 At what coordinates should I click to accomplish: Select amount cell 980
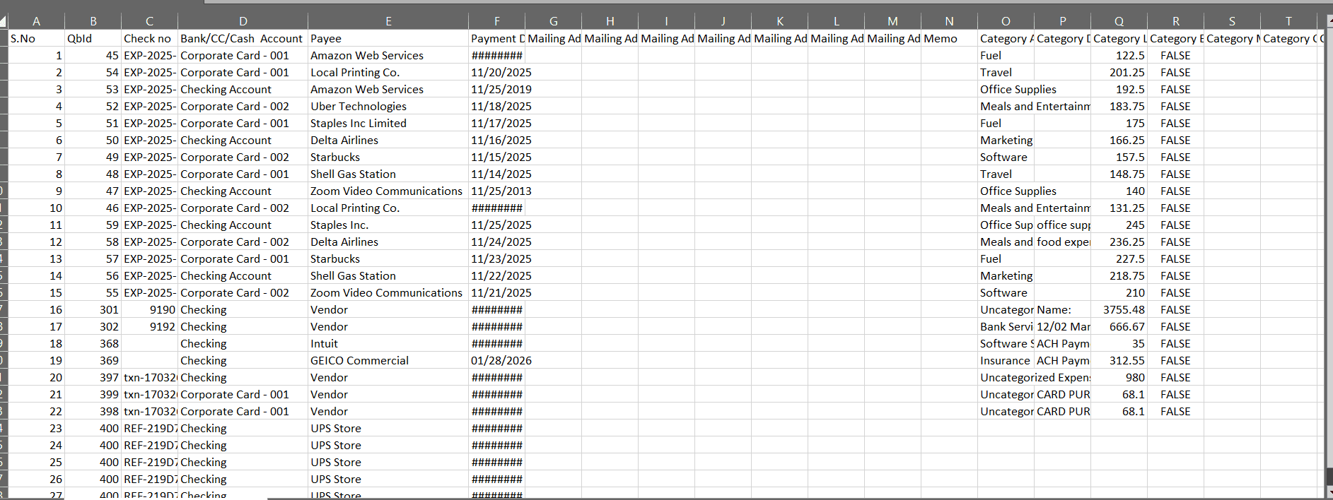coord(1119,377)
